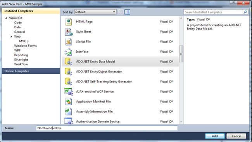Select the Assembly Information File icon

pyautogui.click(x=69, y=111)
